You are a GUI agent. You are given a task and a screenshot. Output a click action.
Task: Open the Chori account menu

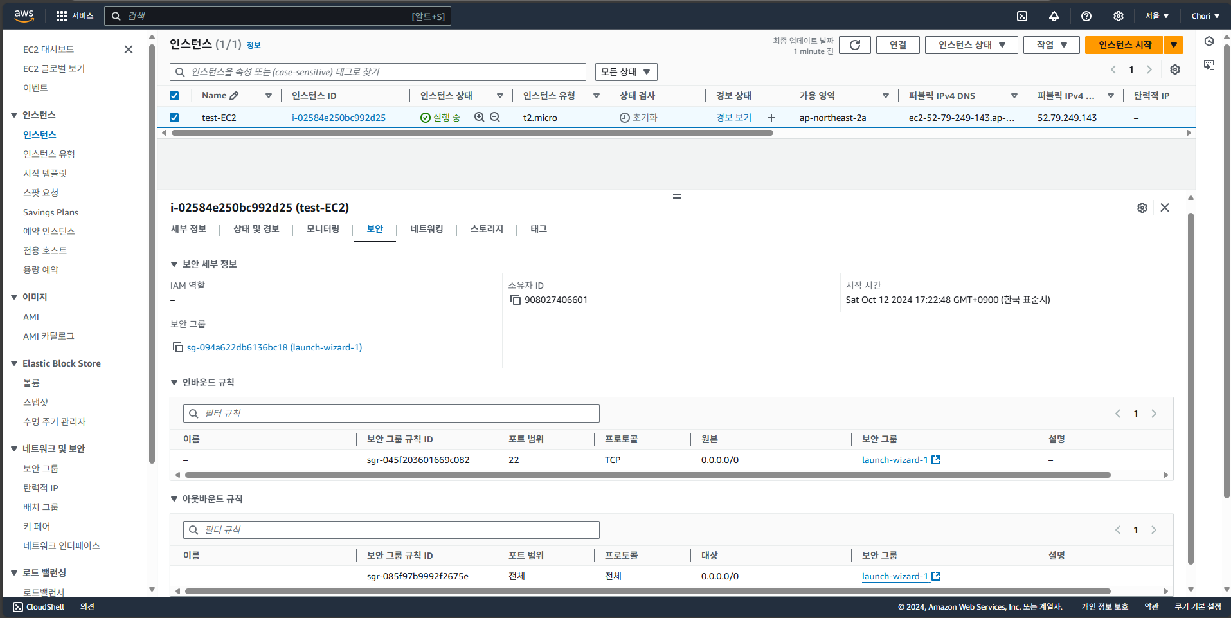coord(1205,16)
